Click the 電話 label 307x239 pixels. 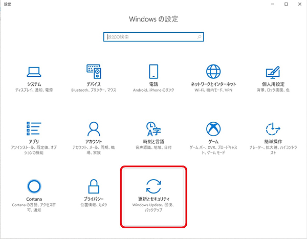(153, 84)
